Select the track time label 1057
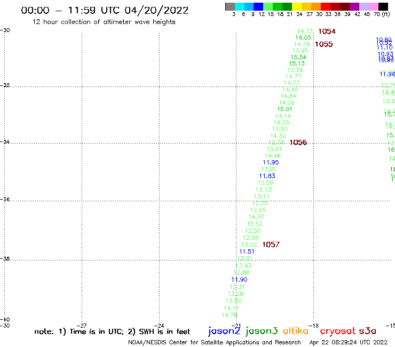The height and width of the screenshot is (347, 395). 271,245
